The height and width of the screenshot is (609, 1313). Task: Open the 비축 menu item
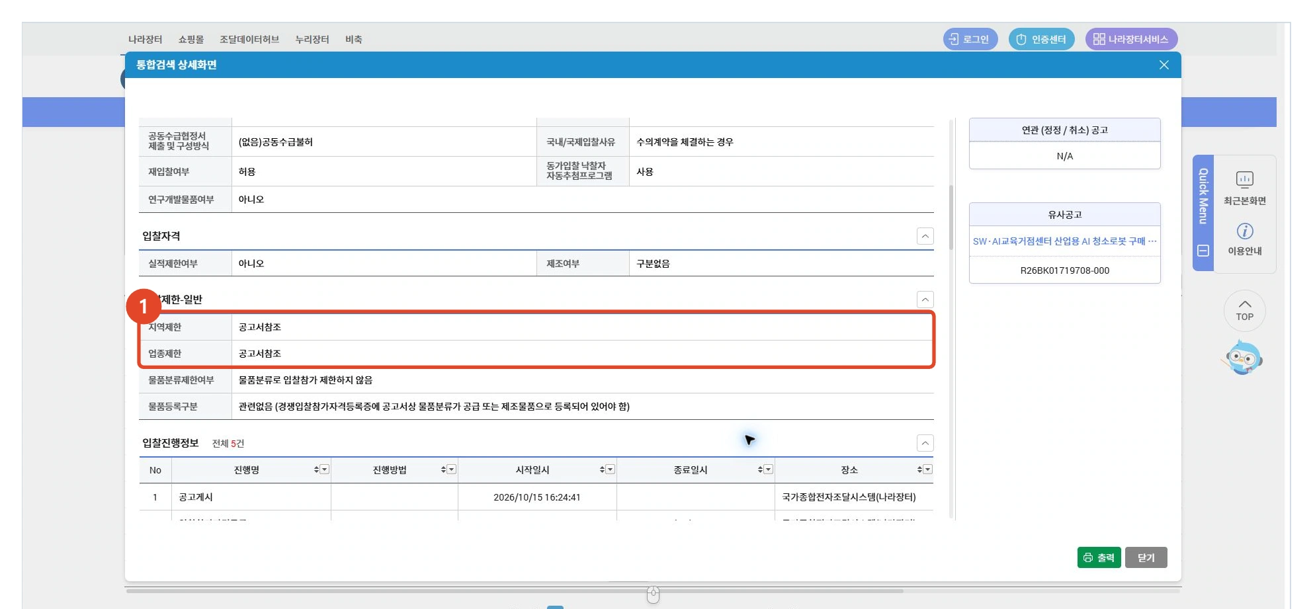point(354,40)
